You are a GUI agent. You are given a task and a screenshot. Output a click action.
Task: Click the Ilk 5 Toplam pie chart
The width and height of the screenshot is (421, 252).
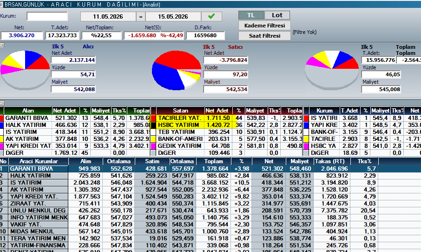332,70
